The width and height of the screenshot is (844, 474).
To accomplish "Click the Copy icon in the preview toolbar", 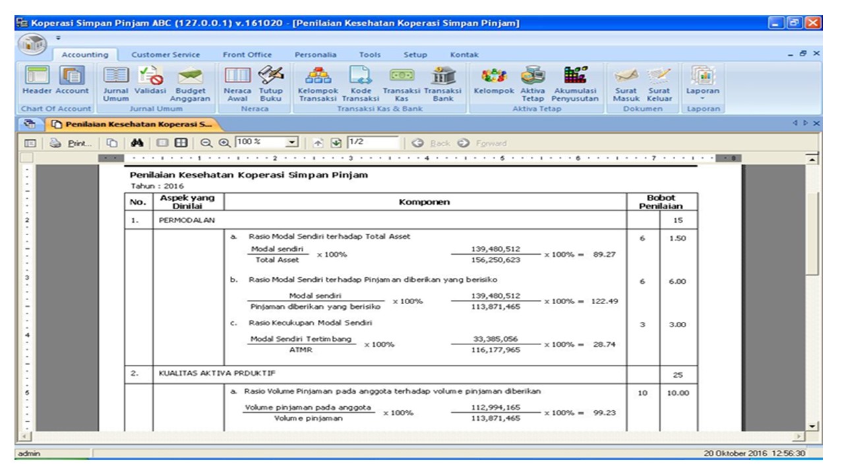I will 112,143.
